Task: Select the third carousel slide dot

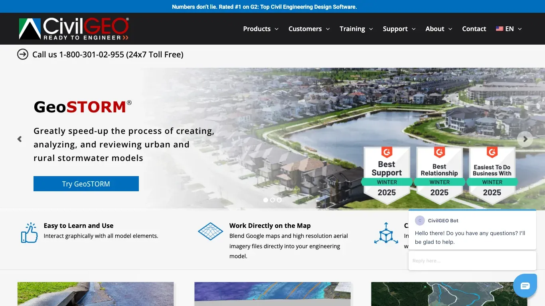Action: [279, 200]
